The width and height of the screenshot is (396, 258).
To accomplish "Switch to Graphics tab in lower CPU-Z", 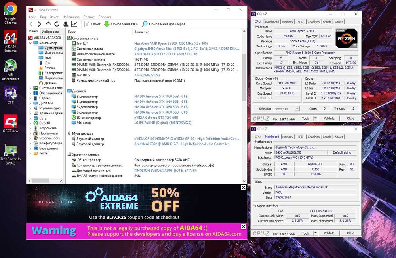I will coord(313,137).
